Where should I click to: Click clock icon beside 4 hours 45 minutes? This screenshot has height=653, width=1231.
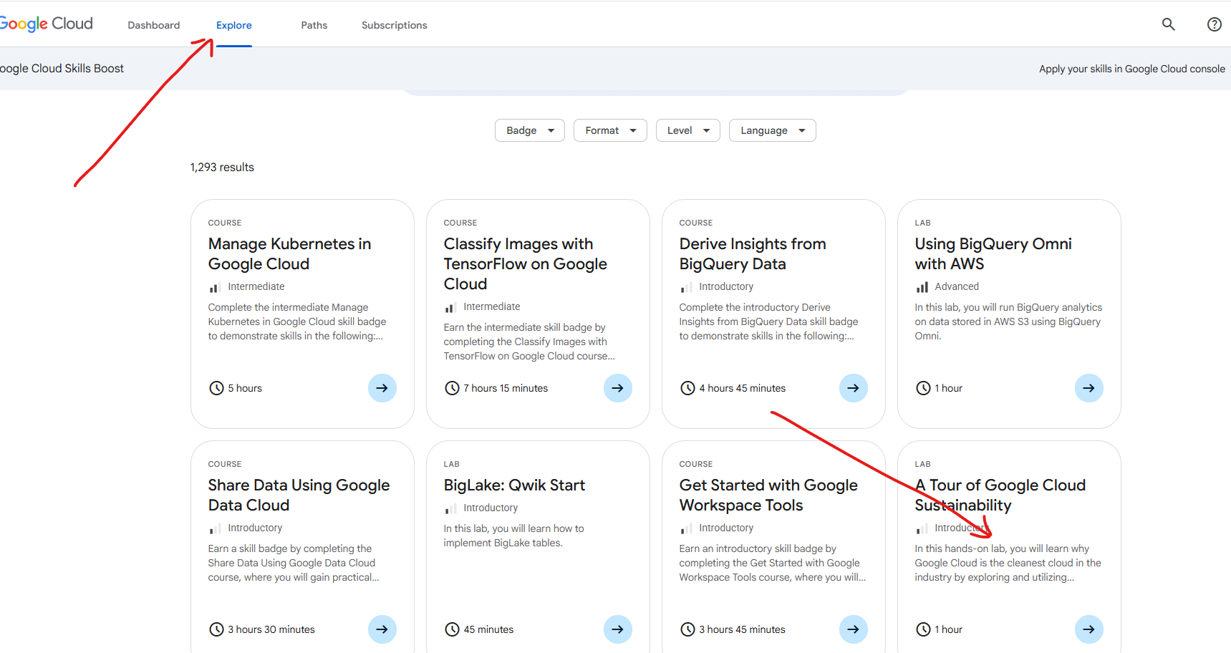click(x=687, y=388)
